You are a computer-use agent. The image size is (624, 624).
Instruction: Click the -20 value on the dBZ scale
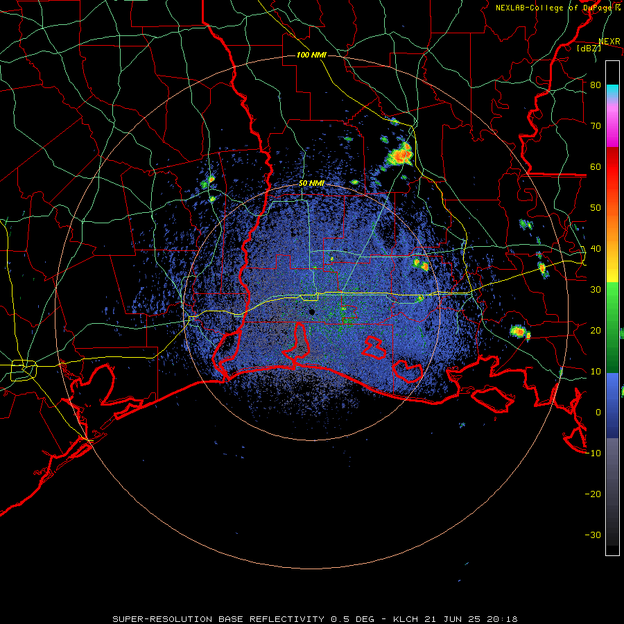(593, 494)
